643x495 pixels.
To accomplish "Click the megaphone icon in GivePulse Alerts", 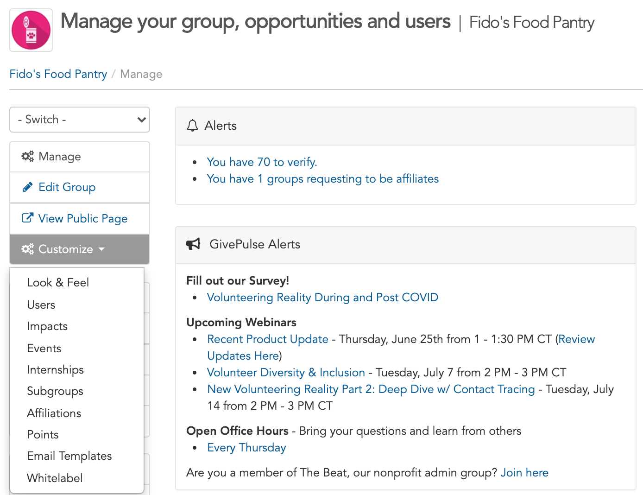I will click(193, 244).
